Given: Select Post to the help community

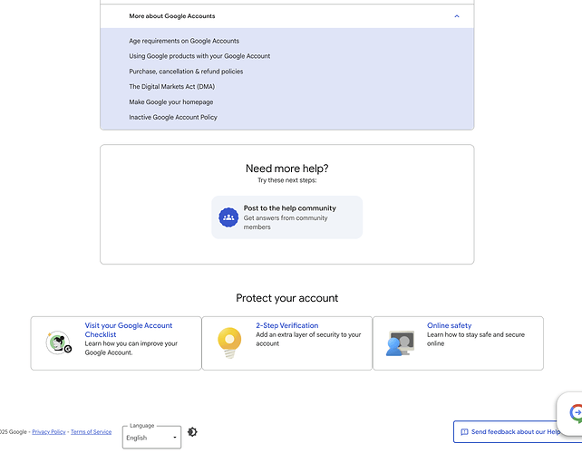Looking at the screenshot, I should (286, 217).
